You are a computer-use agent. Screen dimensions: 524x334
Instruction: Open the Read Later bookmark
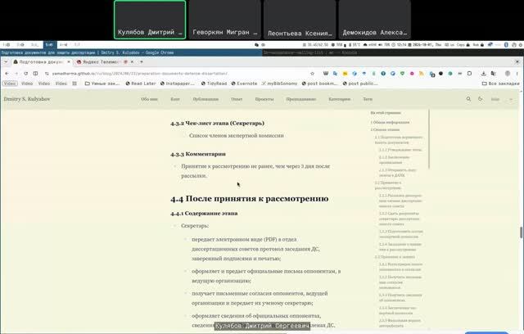[x=141, y=83]
